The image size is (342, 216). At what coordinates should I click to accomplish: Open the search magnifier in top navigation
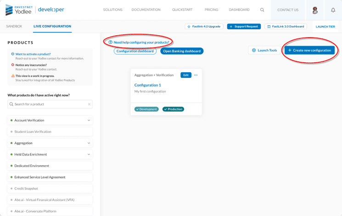pyautogui.click(x=262, y=10)
